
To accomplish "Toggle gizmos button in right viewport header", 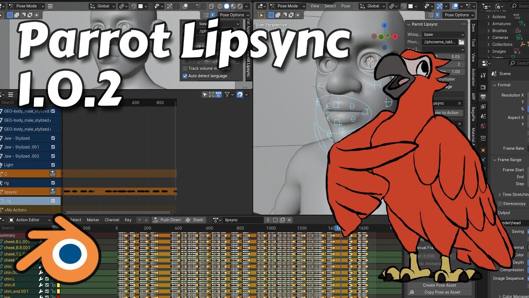I will click(x=440, y=6).
